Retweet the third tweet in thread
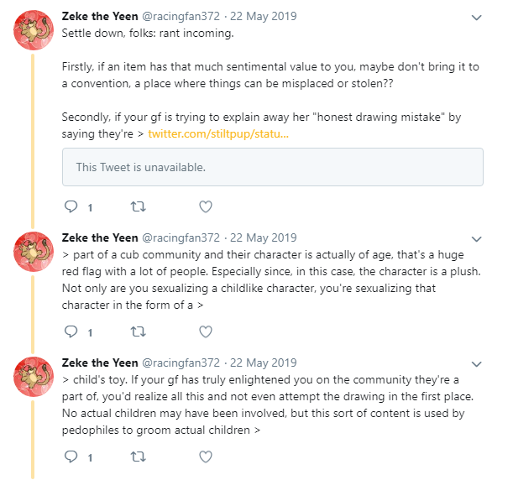 click(139, 457)
